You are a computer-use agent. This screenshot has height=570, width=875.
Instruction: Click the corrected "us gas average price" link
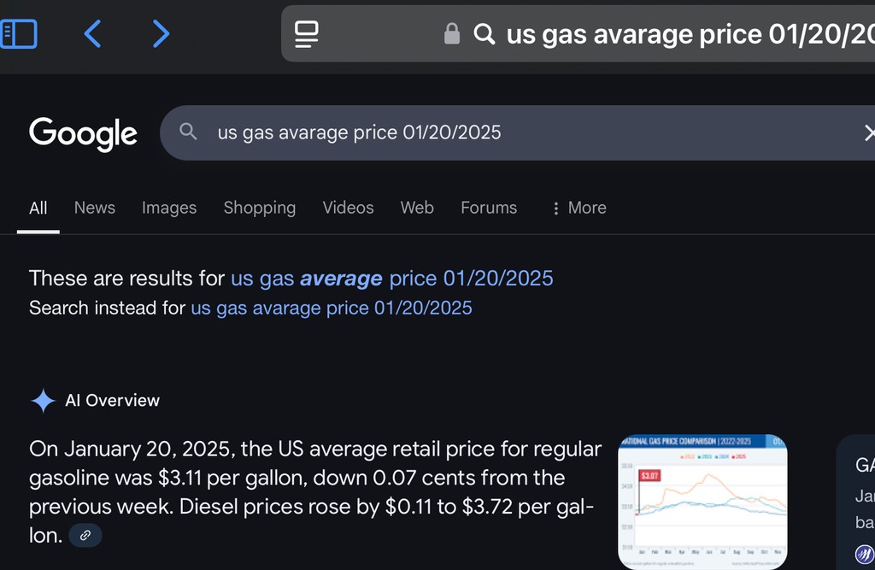tap(391, 278)
